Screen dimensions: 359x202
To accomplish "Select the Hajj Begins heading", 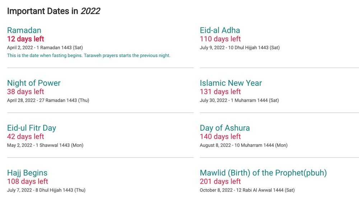I will tap(27, 173).
